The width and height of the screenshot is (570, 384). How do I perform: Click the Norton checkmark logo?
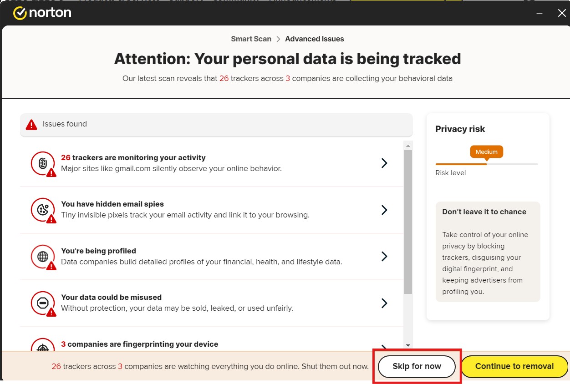tap(20, 13)
